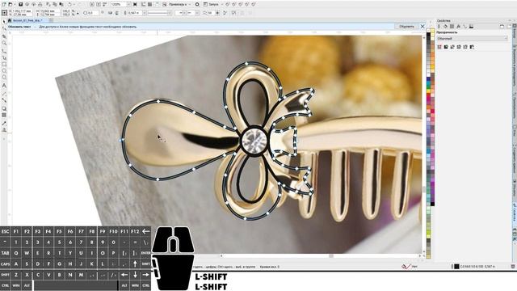The width and height of the screenshot is (517, 291).
Task: Click the object X position field
Action: (21, 11)
